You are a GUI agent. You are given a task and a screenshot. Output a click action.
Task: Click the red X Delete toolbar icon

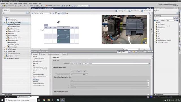(25, 6)
